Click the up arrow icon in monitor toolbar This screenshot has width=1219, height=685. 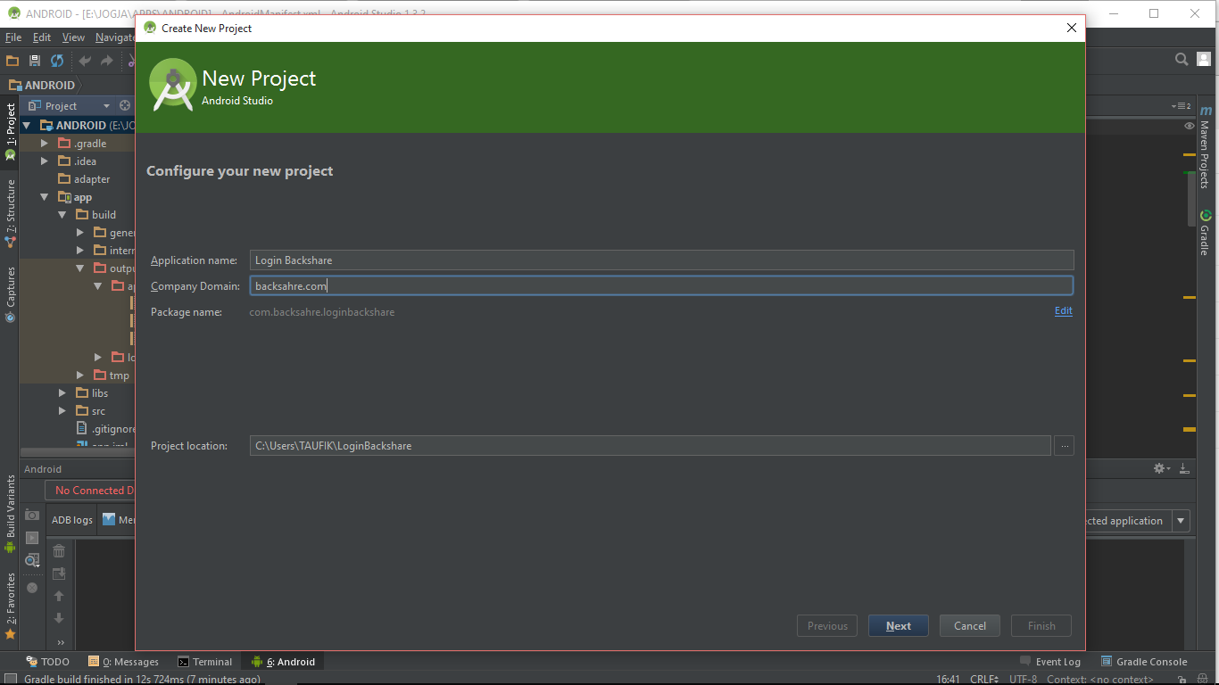59,595
